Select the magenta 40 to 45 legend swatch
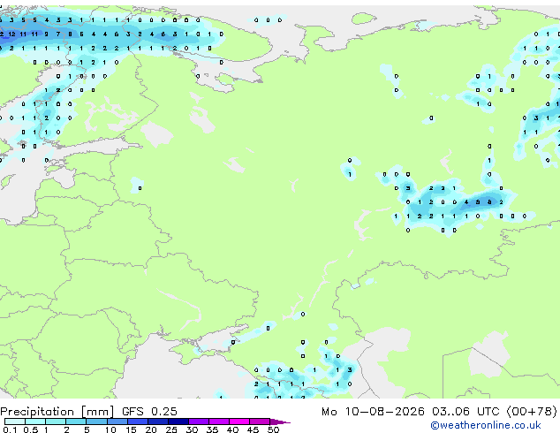 [239, 422]
